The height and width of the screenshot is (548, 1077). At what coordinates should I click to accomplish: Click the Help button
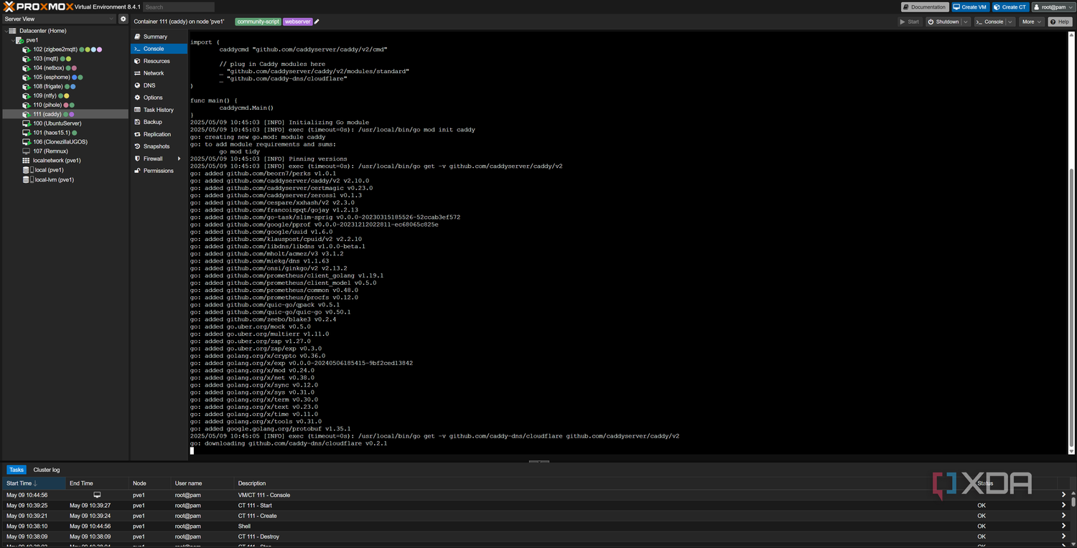[x=1060, y=22]
